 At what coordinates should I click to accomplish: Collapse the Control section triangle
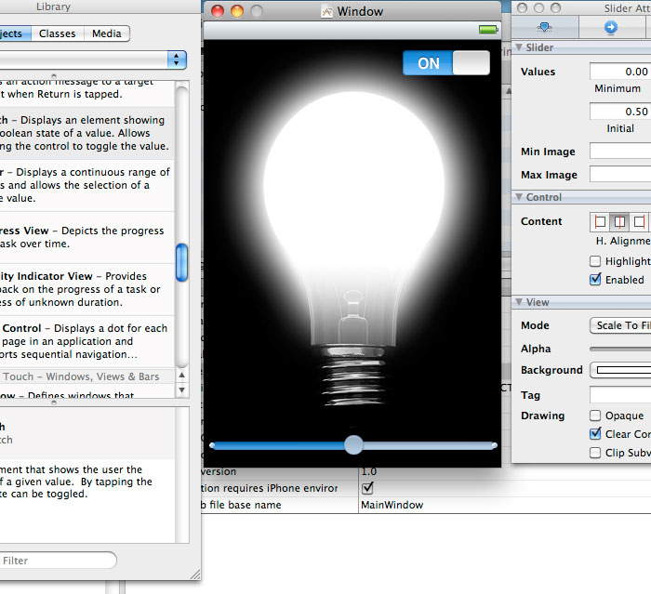[519, 197]
